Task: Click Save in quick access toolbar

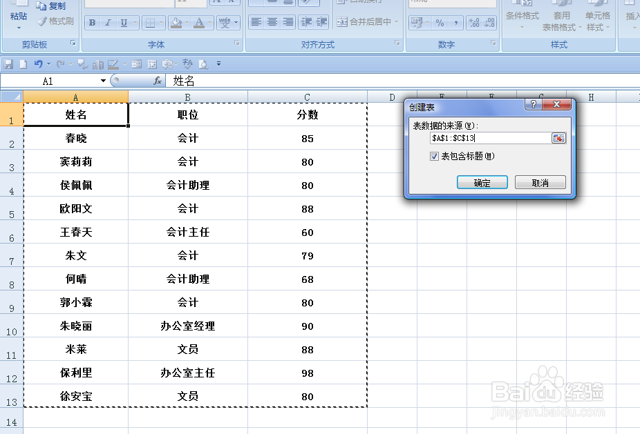Action: (x=8, y=64)
